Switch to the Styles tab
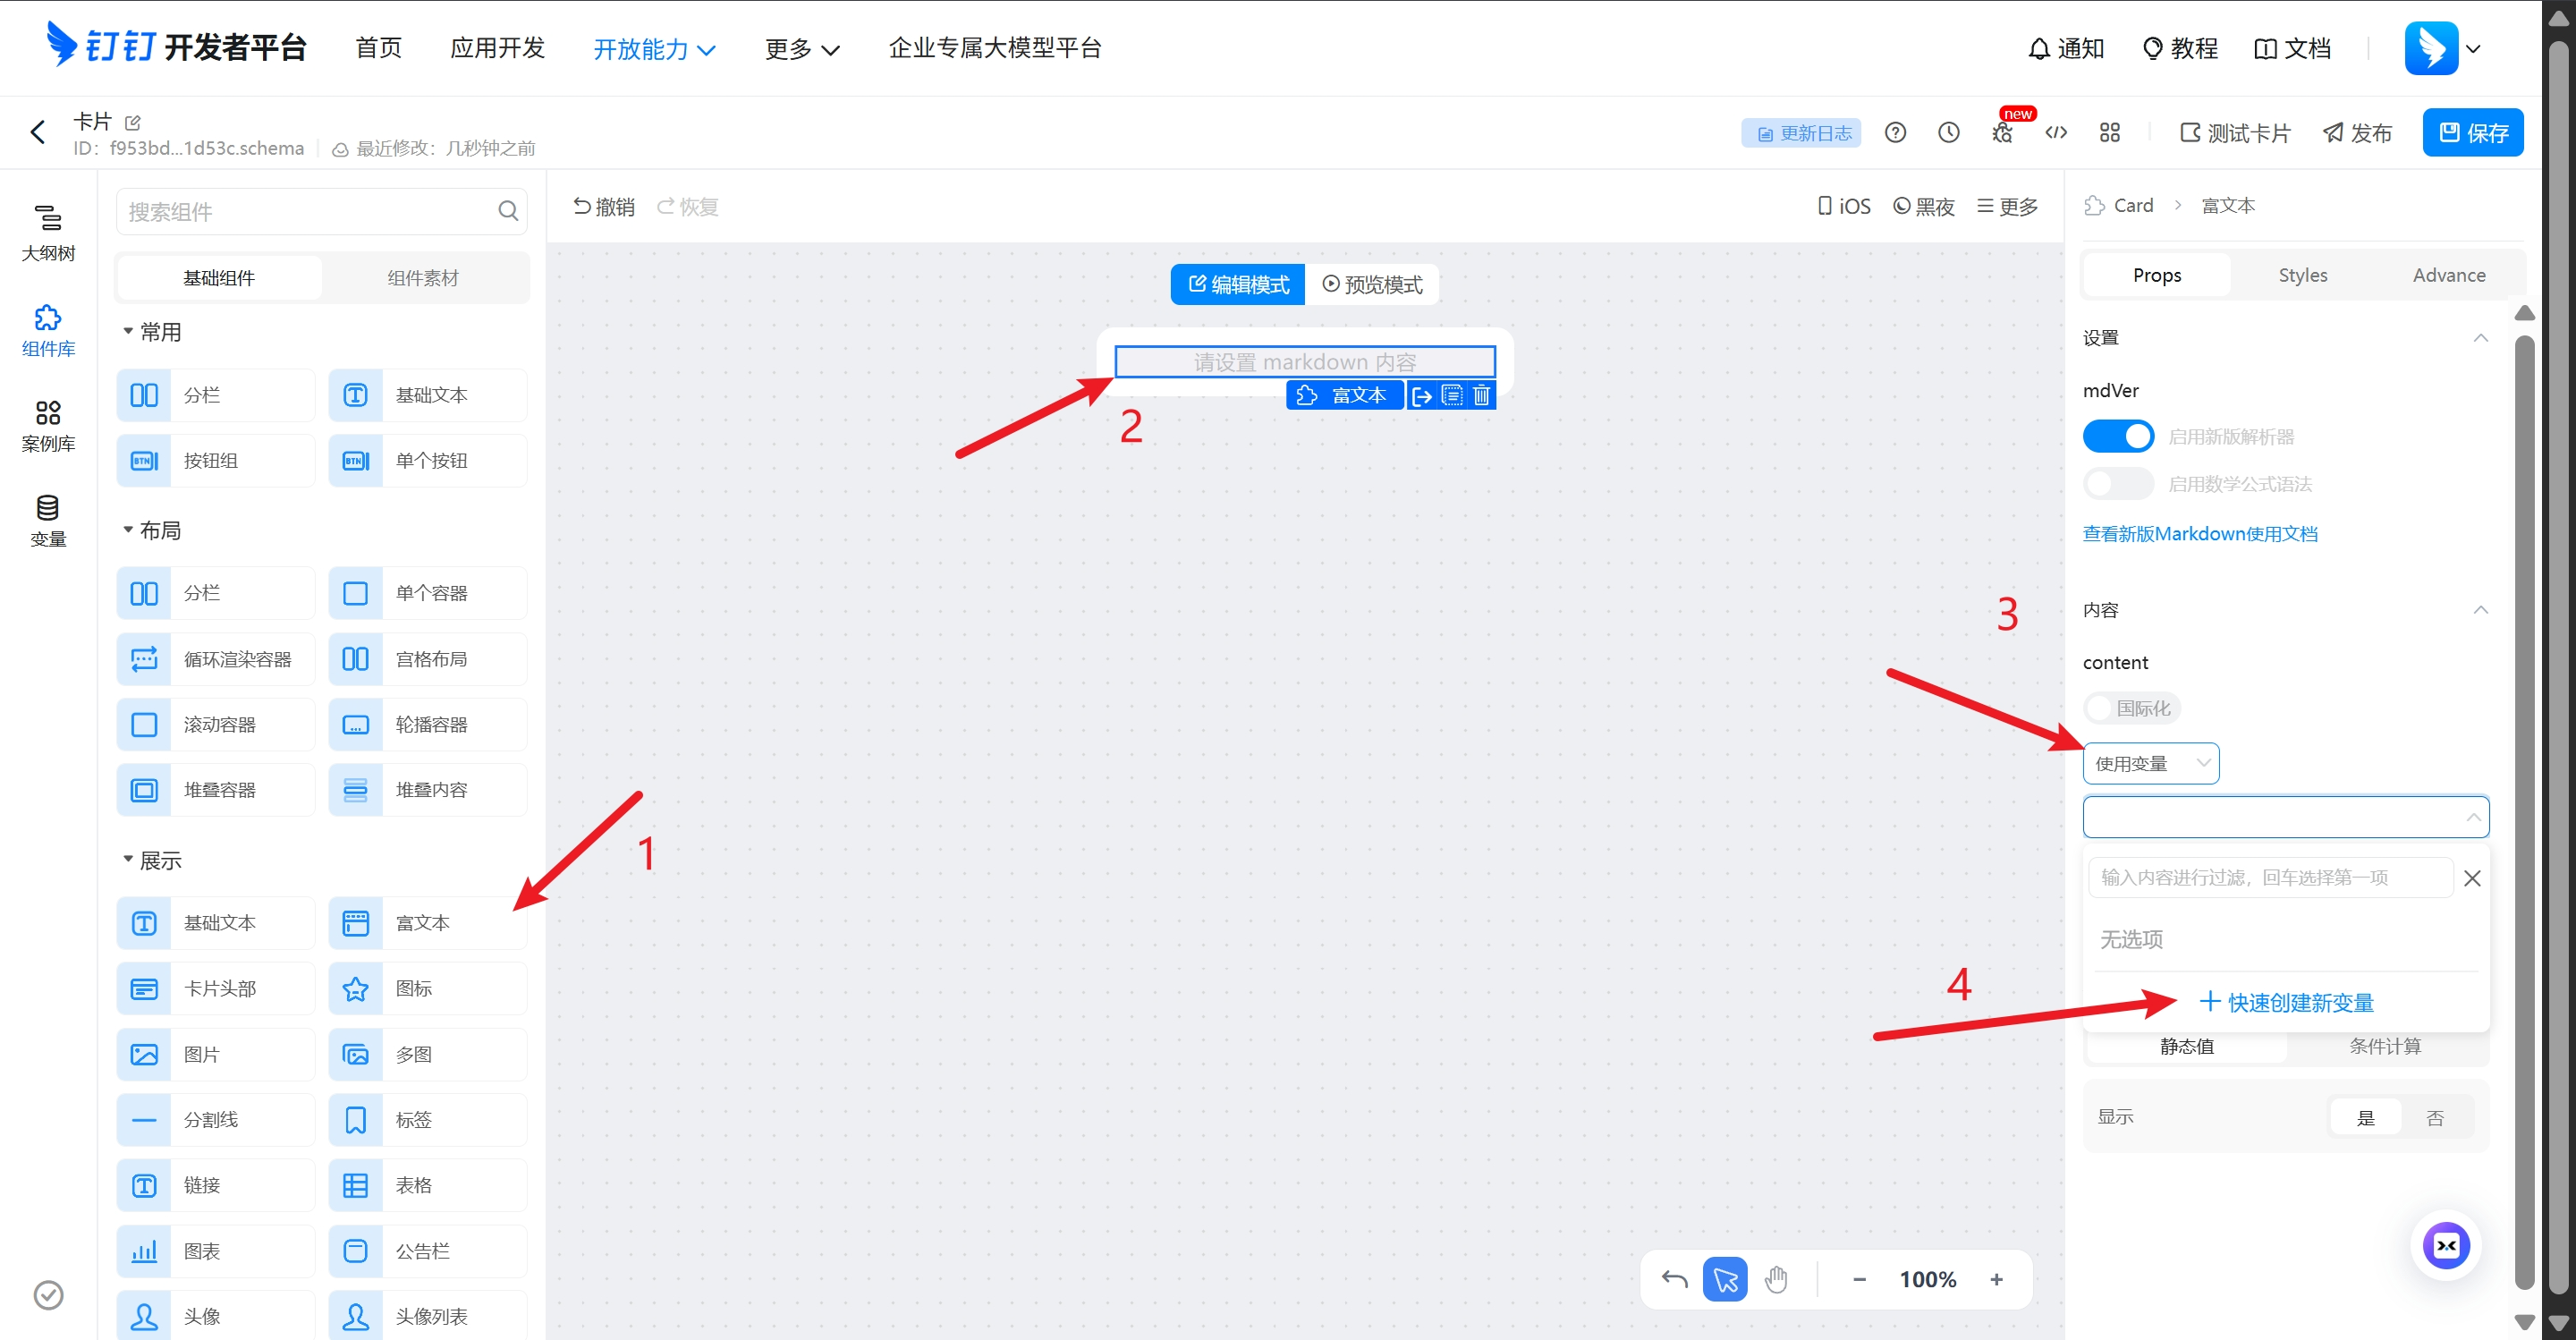The width and height of the screenshot is (2576, 1340). click(x=2302, y=275)
